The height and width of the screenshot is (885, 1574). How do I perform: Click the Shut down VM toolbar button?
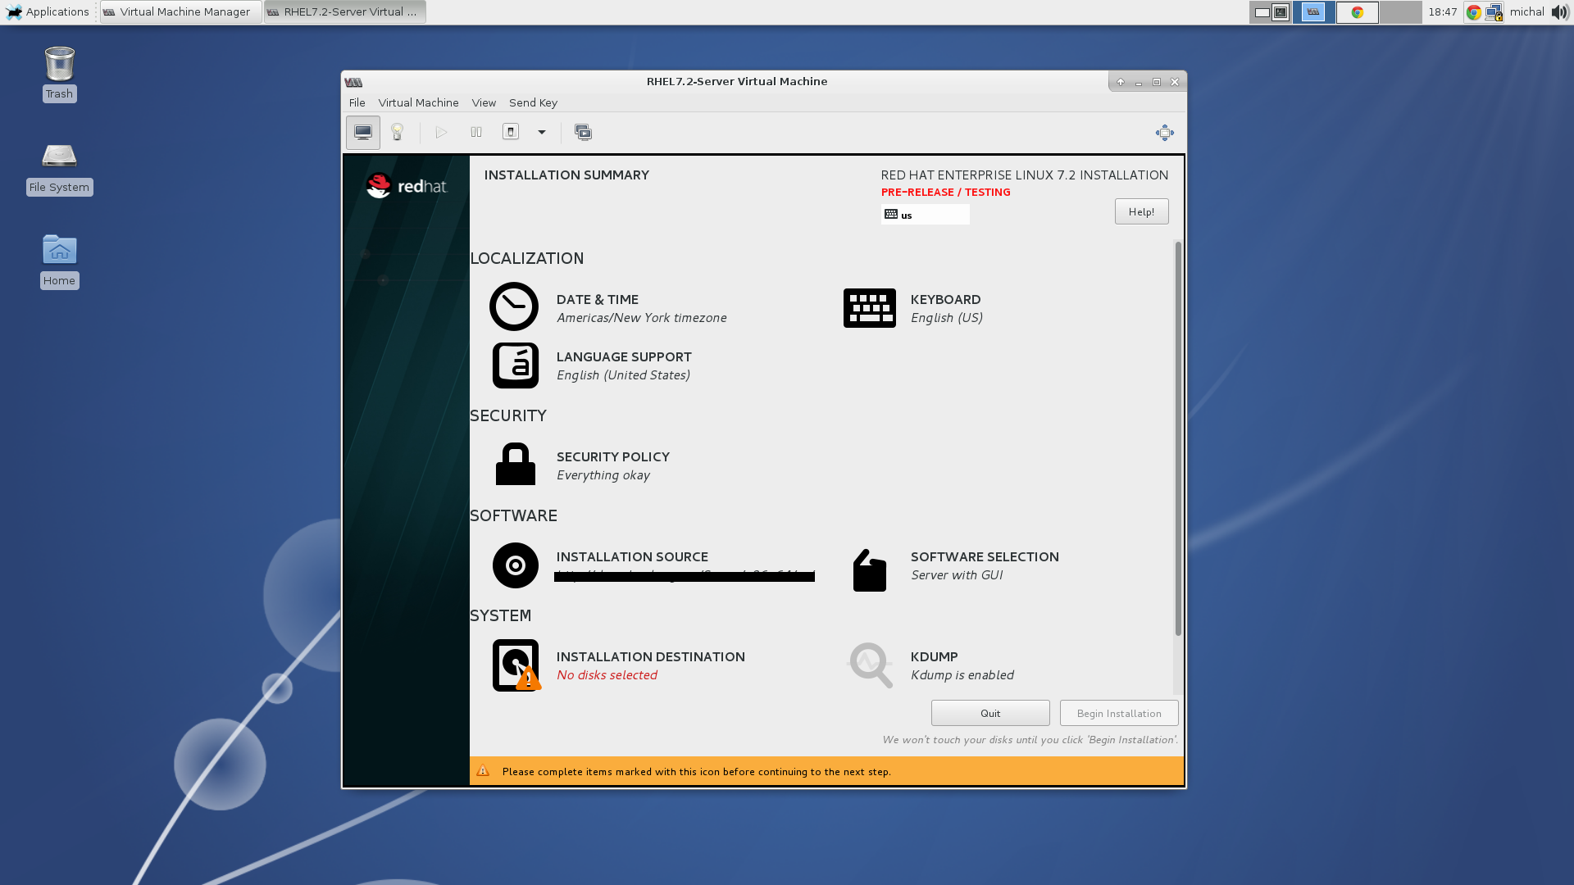511,133
